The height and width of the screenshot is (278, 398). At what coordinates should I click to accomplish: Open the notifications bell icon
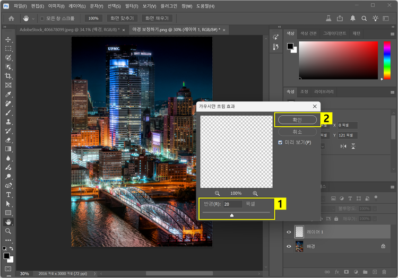click(x=353, y=18)
